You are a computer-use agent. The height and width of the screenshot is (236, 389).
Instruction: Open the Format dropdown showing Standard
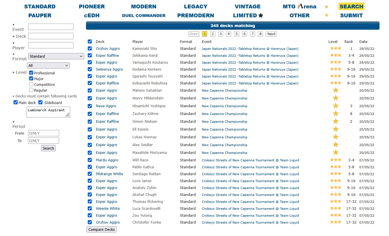(x=56, y=56)
